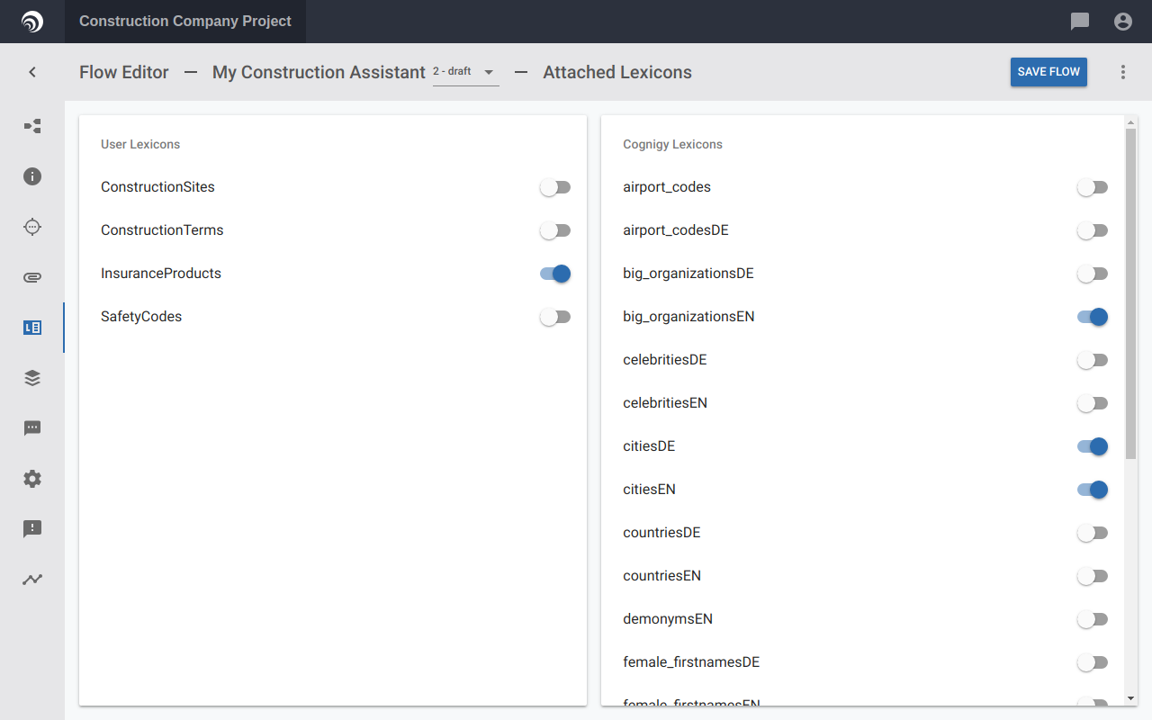1152x720 pixels.
Task: Click the User Lexicons heading
Action: [x=140, y=144]
